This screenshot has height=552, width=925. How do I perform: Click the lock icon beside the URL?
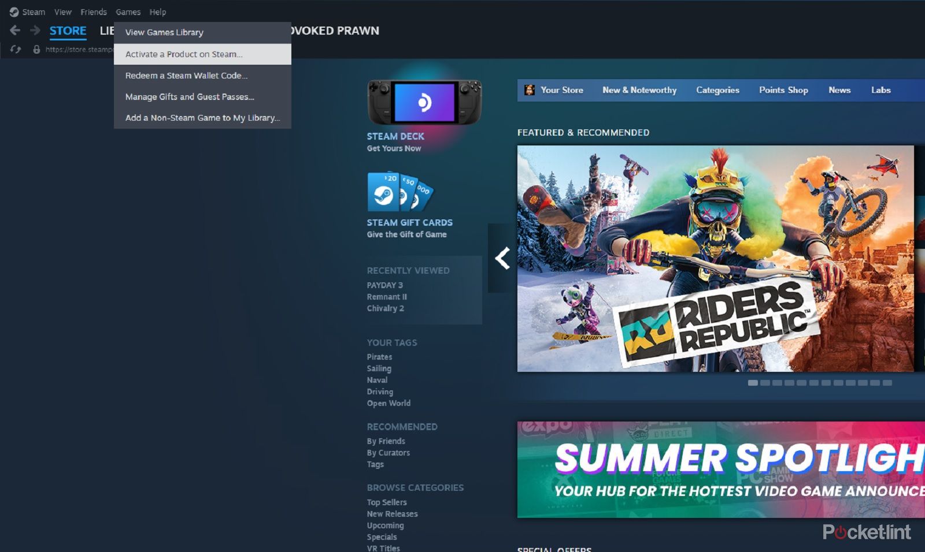(36, 50)
